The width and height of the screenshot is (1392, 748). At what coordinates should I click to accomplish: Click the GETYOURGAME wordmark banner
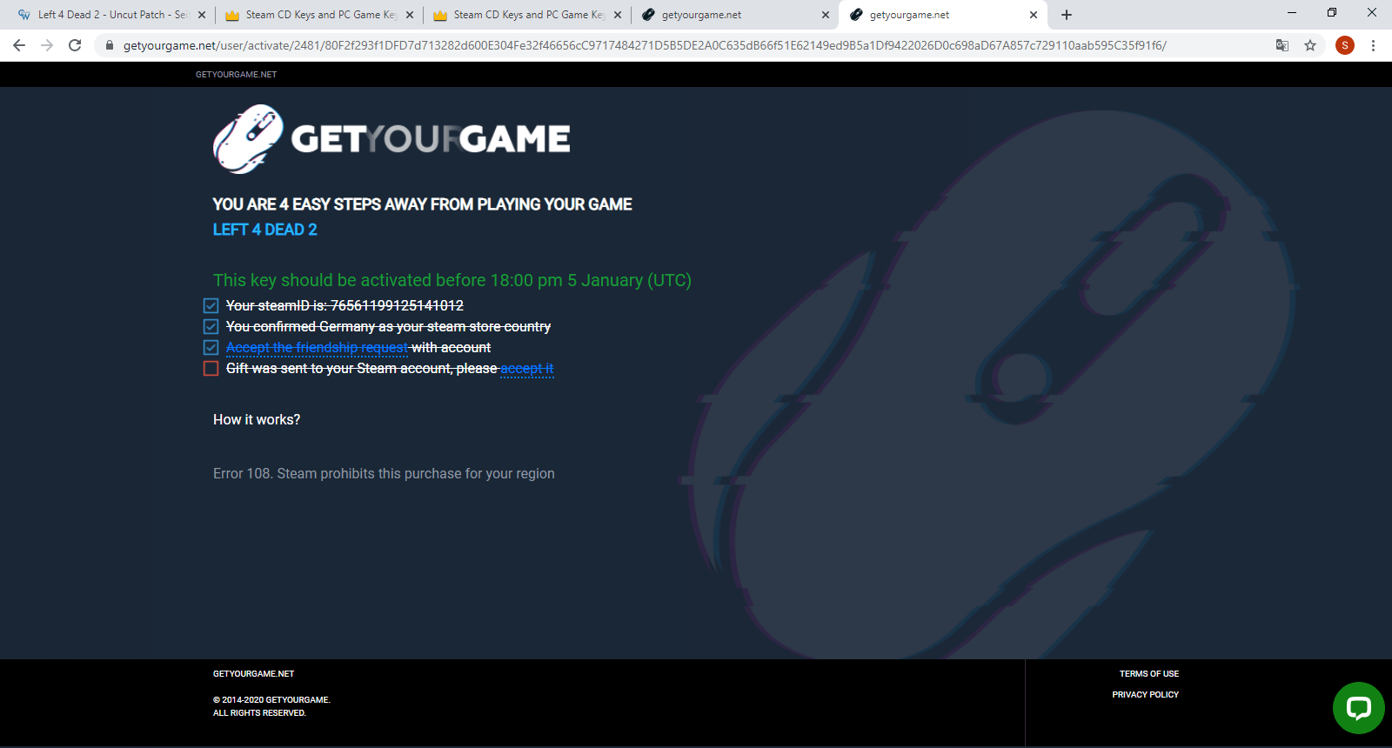click(x=431, y=139)
